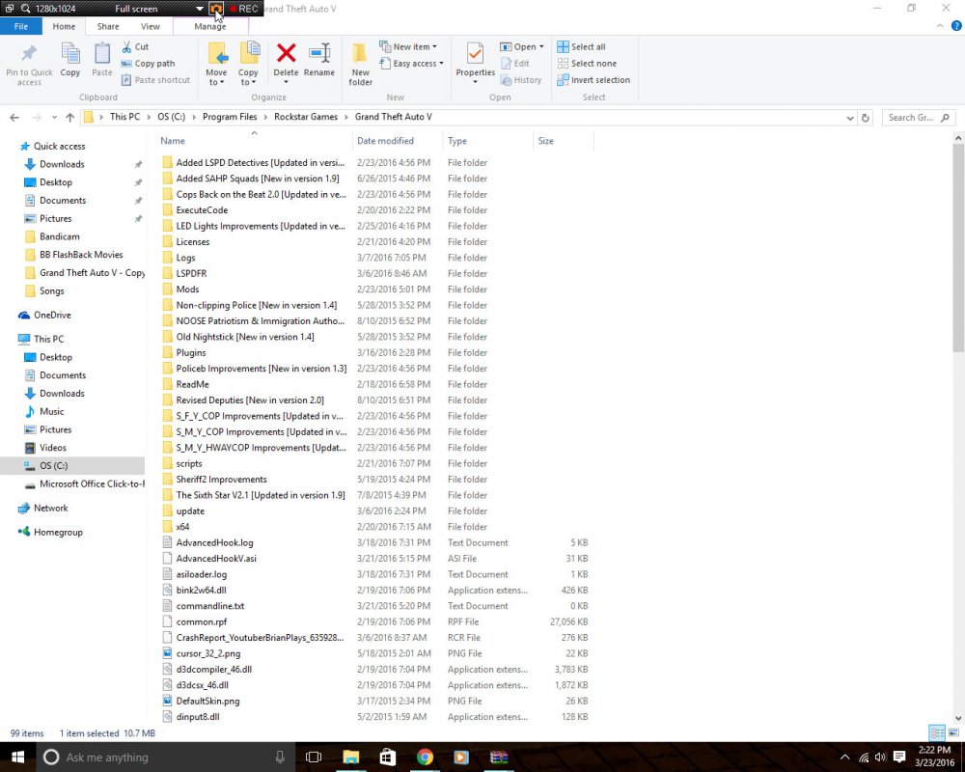Select the Plugins folder
Image resolution: width=965 pixels, height=772 pixels.
[x=190, y=353]
